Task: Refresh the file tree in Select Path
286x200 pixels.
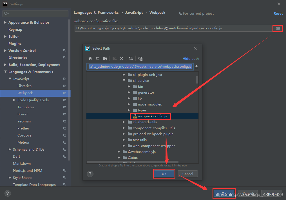Action: [131, 58]
